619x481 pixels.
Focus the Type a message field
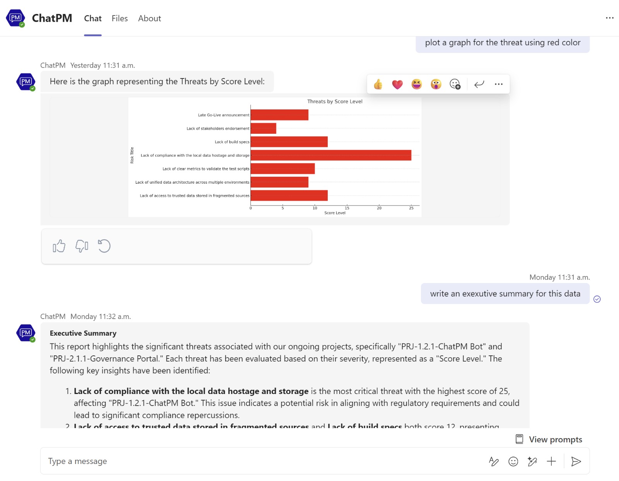[x=263, y=461]
